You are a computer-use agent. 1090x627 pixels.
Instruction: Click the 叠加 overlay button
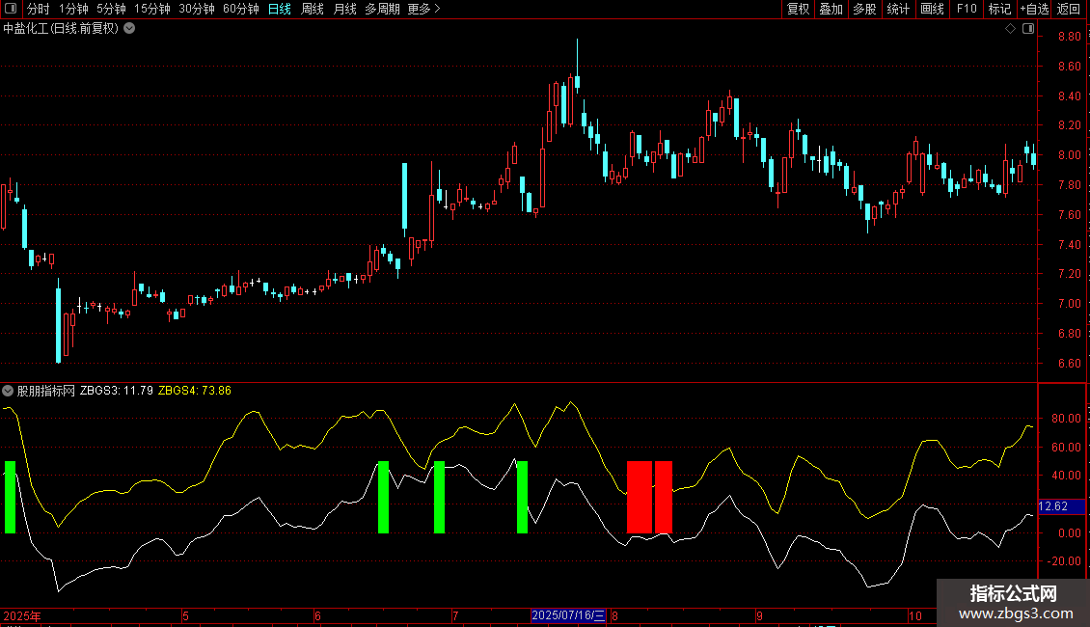pyautogui.click(x=831, y=9)
